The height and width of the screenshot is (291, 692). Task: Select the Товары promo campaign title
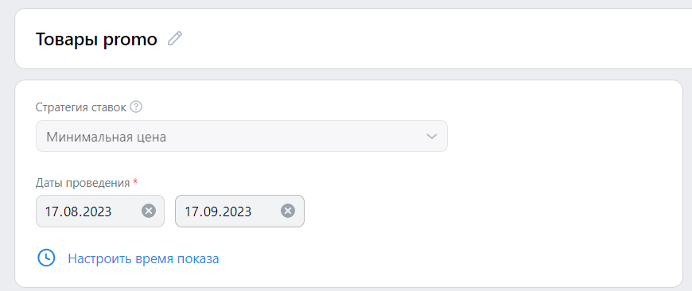click(96, 39)
